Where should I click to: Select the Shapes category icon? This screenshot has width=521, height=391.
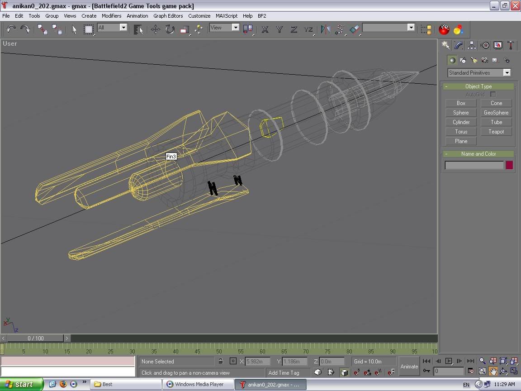click(463, 60)
